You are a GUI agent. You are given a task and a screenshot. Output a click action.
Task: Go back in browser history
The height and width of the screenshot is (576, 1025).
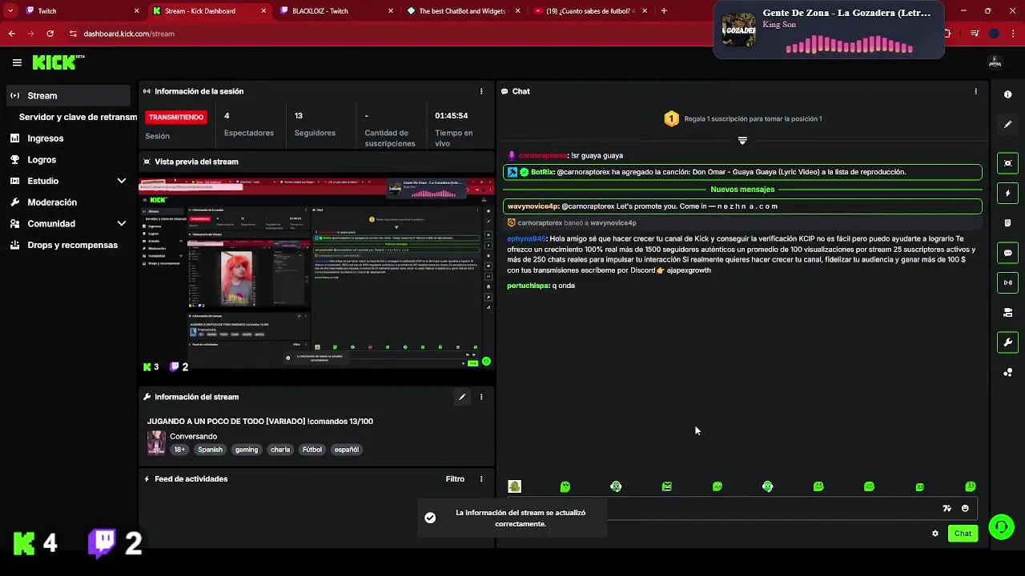(11, 34)
